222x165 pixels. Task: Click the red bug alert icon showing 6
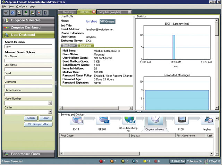(156, 161)
